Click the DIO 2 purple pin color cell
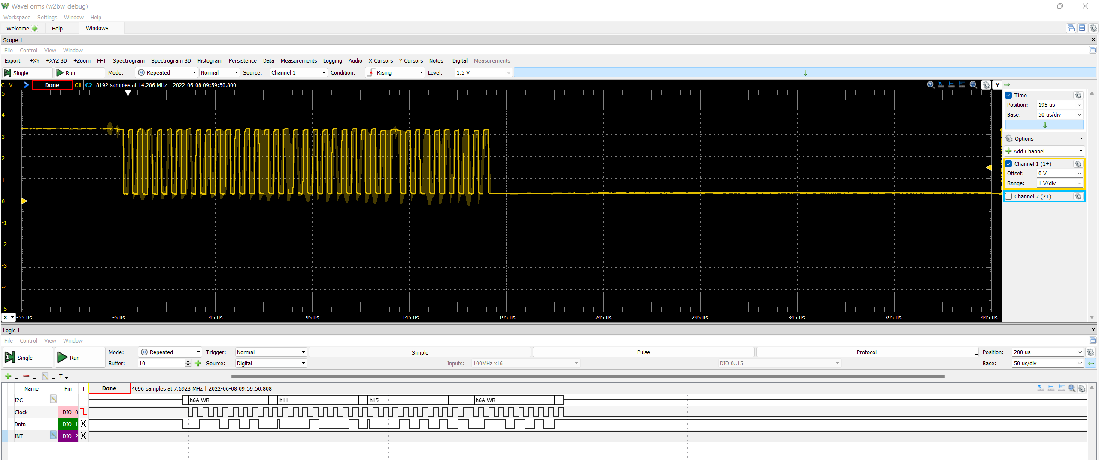This screenshot has height=460, width=1099. [68, 436]
